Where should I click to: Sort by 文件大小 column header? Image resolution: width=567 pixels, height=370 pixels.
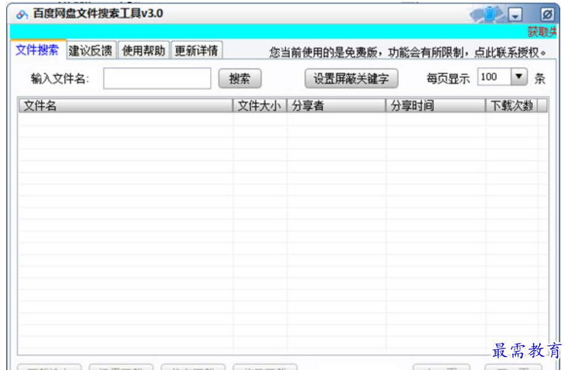260,106
